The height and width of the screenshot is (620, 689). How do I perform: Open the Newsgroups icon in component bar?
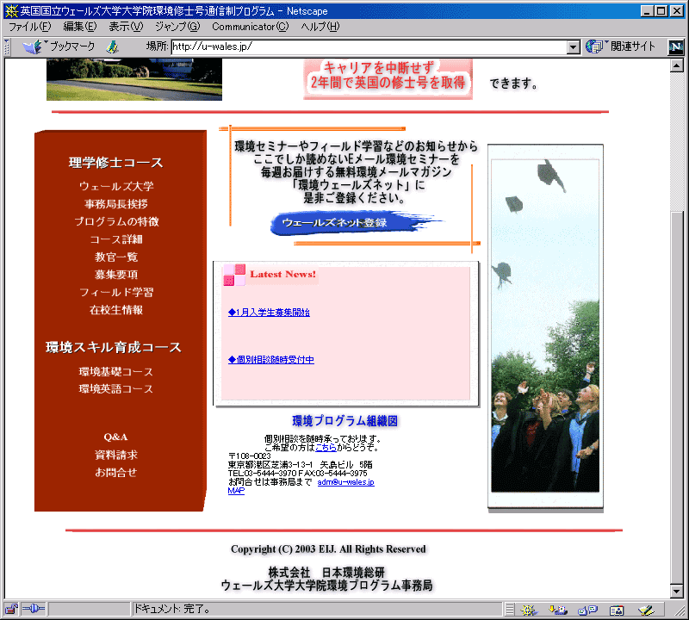[x=587, y=610]
